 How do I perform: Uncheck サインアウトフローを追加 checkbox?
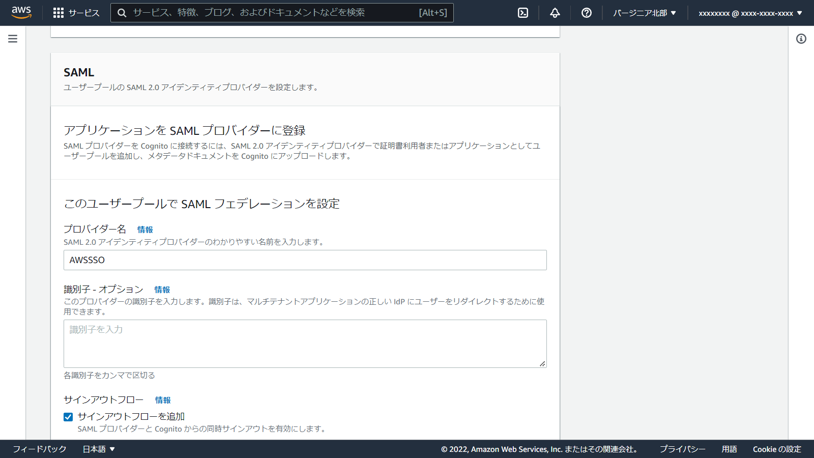[x=68, y=416]
